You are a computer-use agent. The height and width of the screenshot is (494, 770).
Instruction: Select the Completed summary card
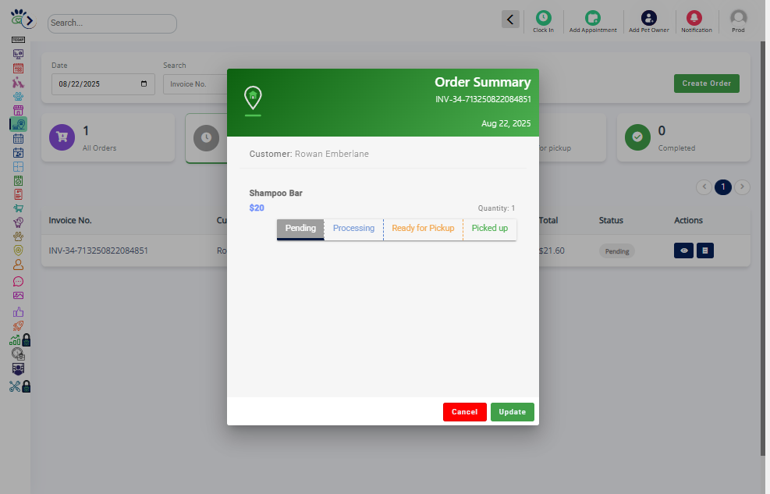[x=683, y=137]
